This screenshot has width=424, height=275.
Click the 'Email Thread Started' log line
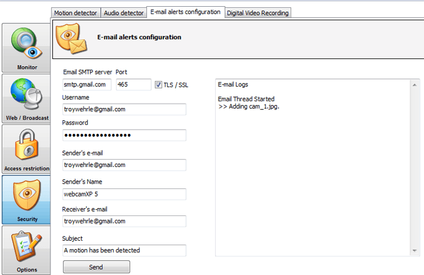point(246,99)
